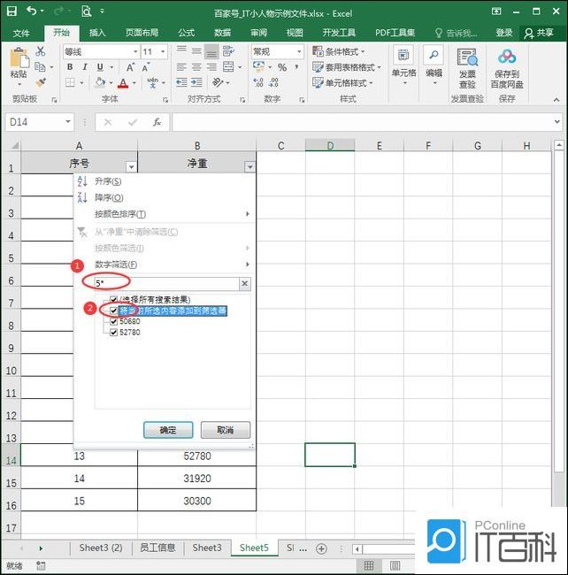Open 条件格式 conditional formatting dropdown

[339, 51]
